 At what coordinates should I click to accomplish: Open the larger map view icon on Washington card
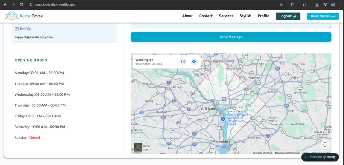183,62
